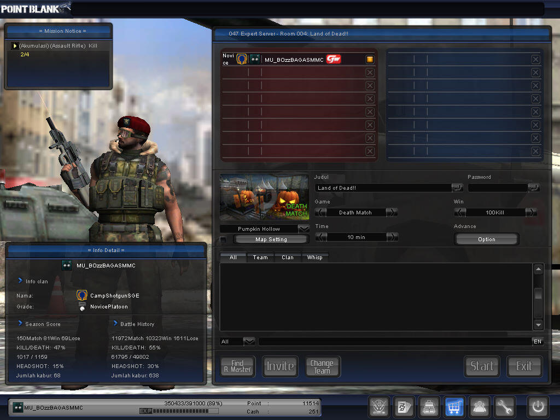Decrease Win 100Kill with left arrow
Viewport: 560px width, 420px height.
(x=459, y=213)
